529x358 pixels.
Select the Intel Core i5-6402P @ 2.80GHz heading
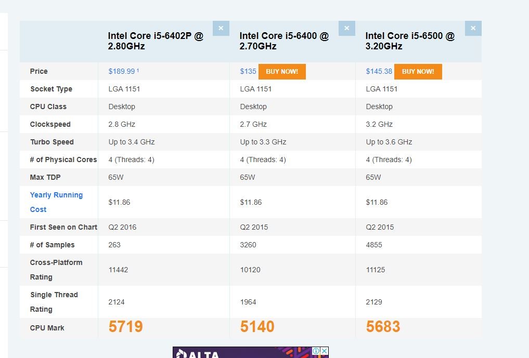pyautogui.click(x=156, y=41)
